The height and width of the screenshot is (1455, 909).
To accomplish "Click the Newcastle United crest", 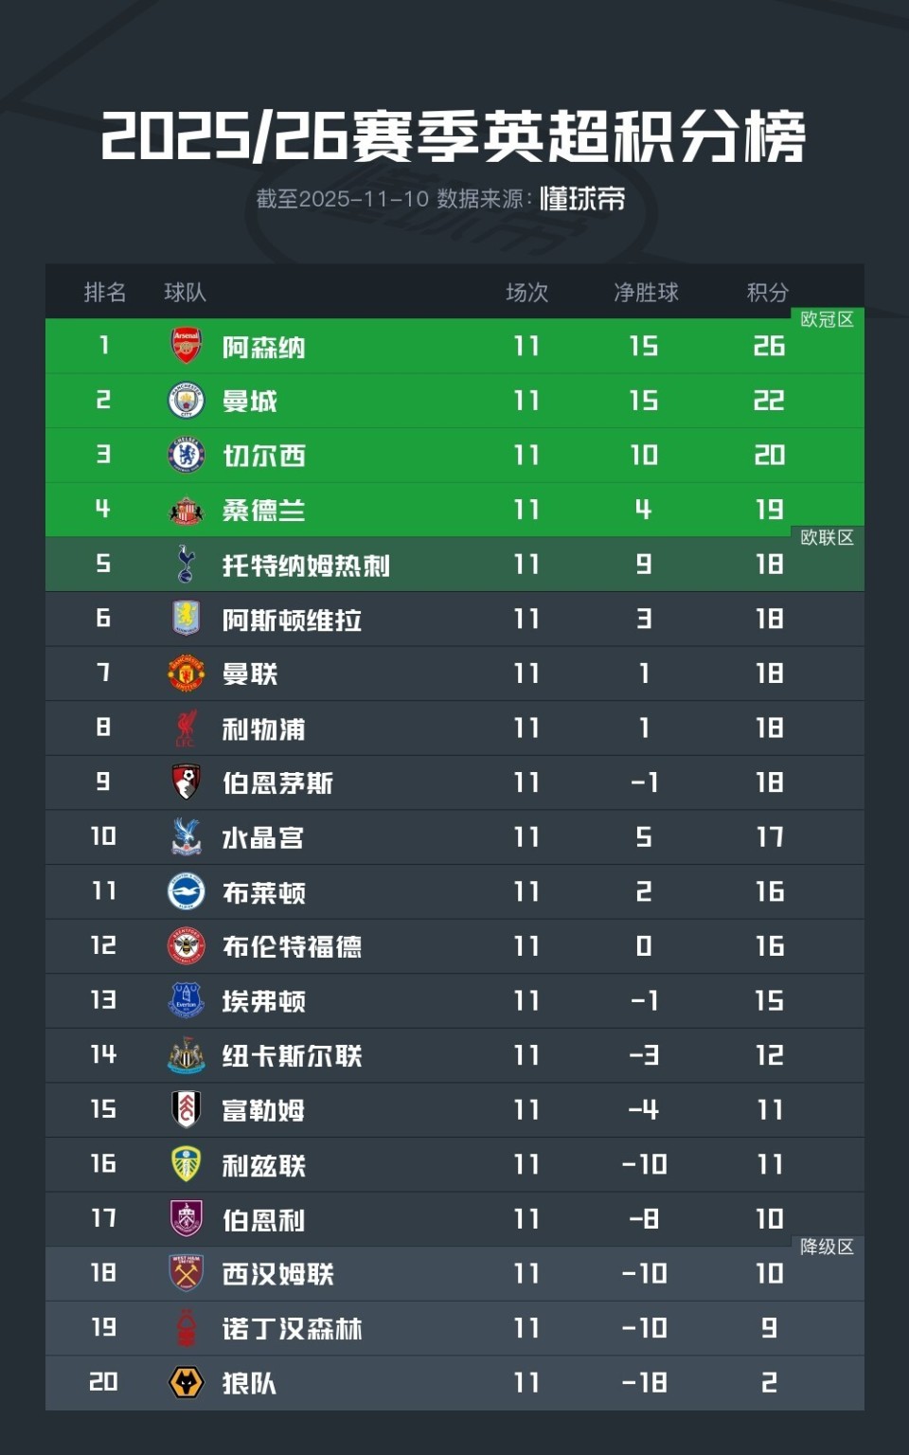I will pos(187,1055).
